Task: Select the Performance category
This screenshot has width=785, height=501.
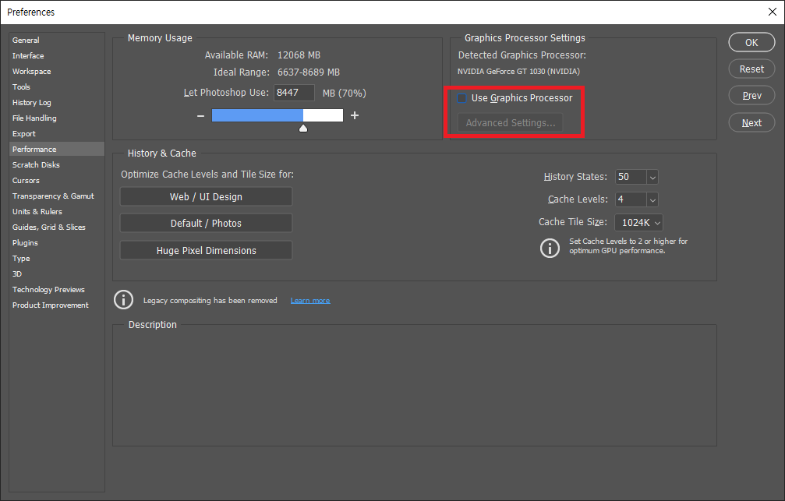Action: pos(57,149)
